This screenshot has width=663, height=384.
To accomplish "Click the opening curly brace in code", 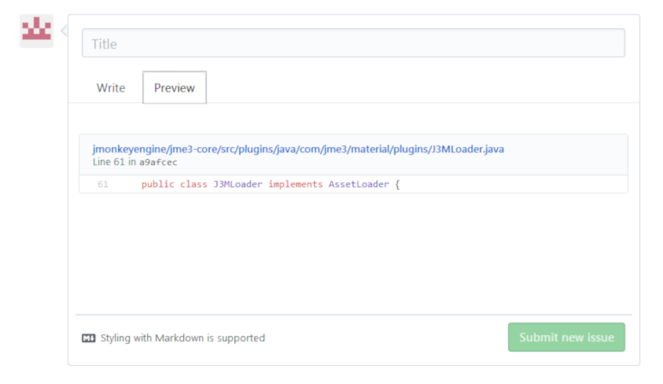I will (x=398, y=184).
